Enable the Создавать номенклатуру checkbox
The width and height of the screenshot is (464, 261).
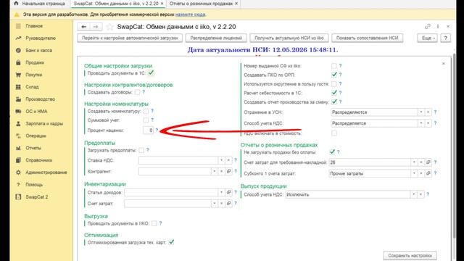[146, 111]
